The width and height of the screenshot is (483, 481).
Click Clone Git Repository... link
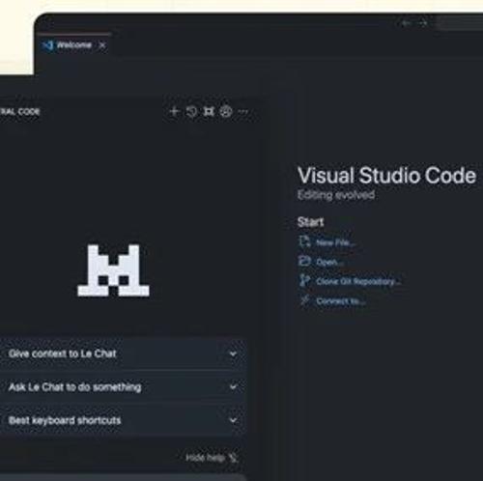pos(358,282)
